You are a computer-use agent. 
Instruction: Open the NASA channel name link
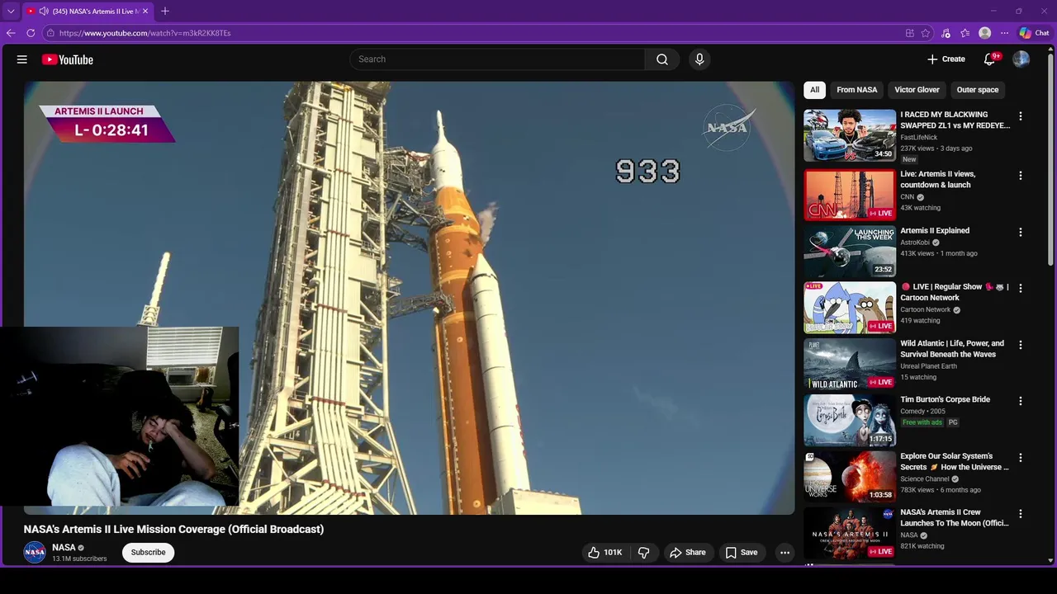pyautogui.click(x=64, y=548)
